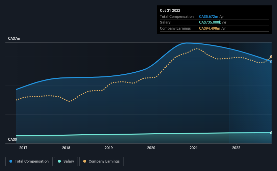This screenshot has height=171, width=277.
Task: Click the tooltip's Company Earnings row label
Action: (x=175, y=28)
